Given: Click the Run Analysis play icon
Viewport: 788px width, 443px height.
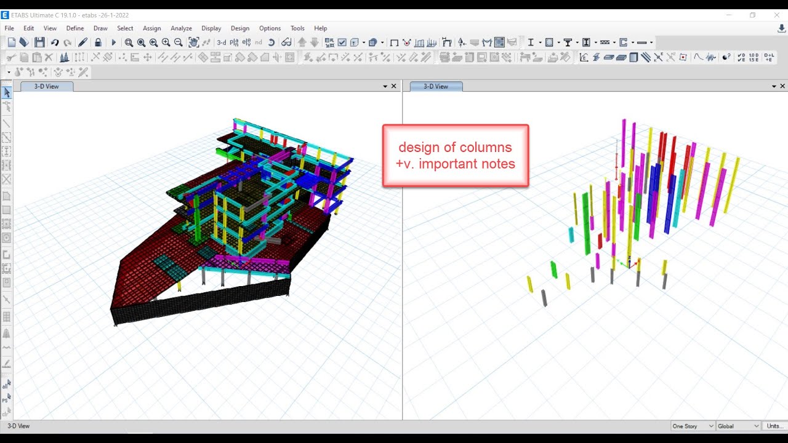Looking at the screenshot, I should pyautogui.click(x=113, y=42).
